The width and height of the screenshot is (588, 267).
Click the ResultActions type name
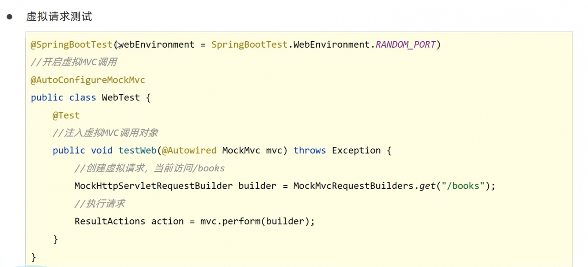pyautogui.click(x=110, y=221)
